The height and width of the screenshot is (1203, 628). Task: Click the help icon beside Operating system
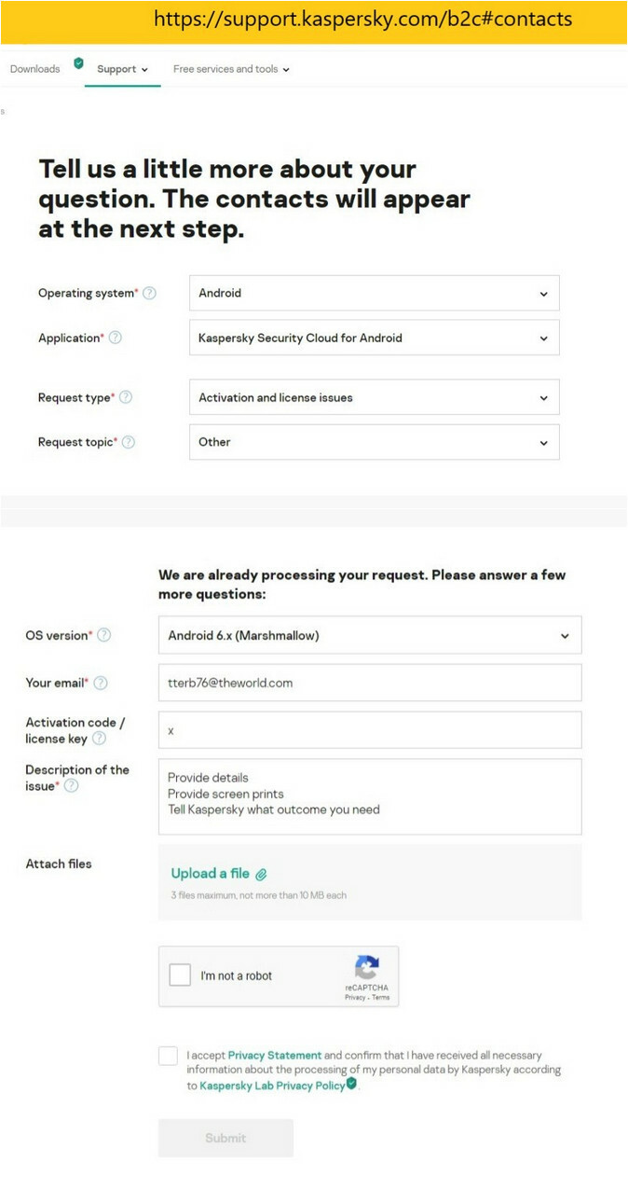click(149, 293)
